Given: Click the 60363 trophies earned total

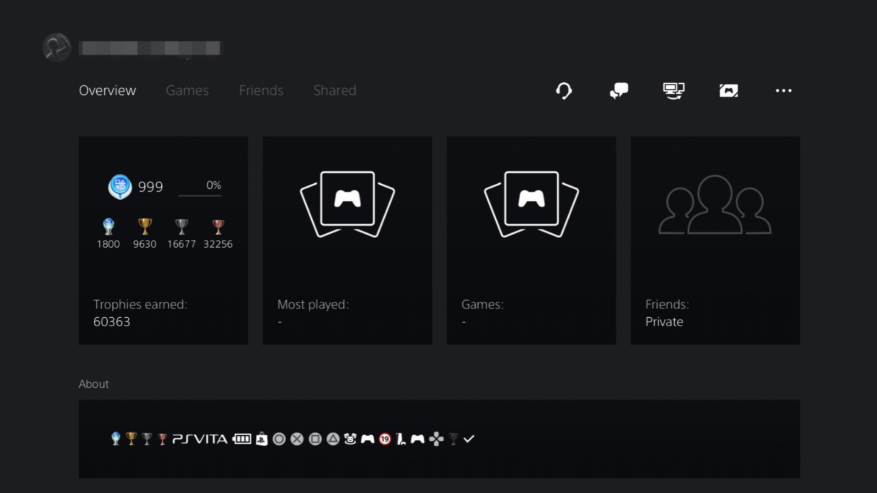Looking at the screenshot, I should pyautogui.click(x=111, y=322).
